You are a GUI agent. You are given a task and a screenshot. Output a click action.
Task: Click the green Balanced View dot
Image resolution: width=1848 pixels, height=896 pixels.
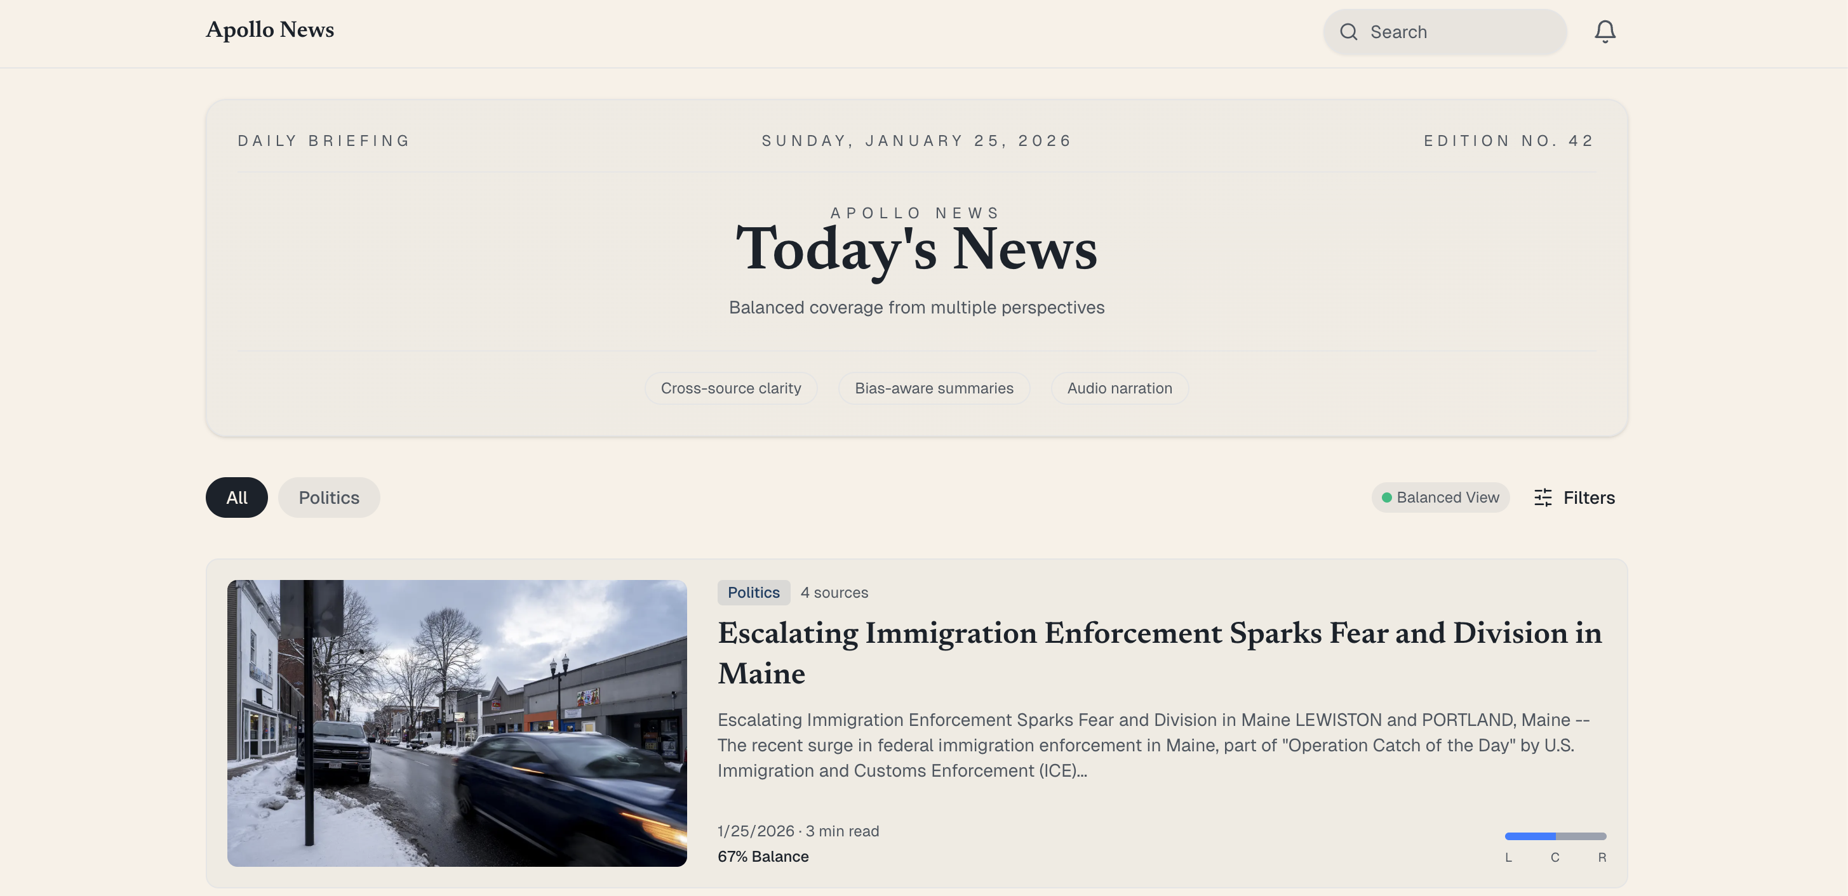(1387, 497)
